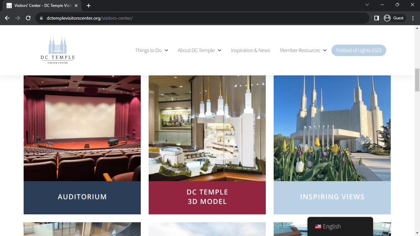The image size is (420, 236).
Task: Click the address bar URL
Action: [90, 18]
